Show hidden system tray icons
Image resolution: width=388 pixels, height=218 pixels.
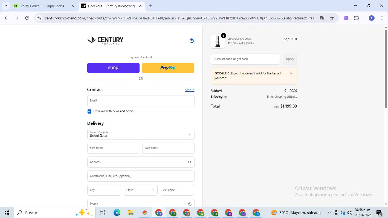[x=329, y=213]
